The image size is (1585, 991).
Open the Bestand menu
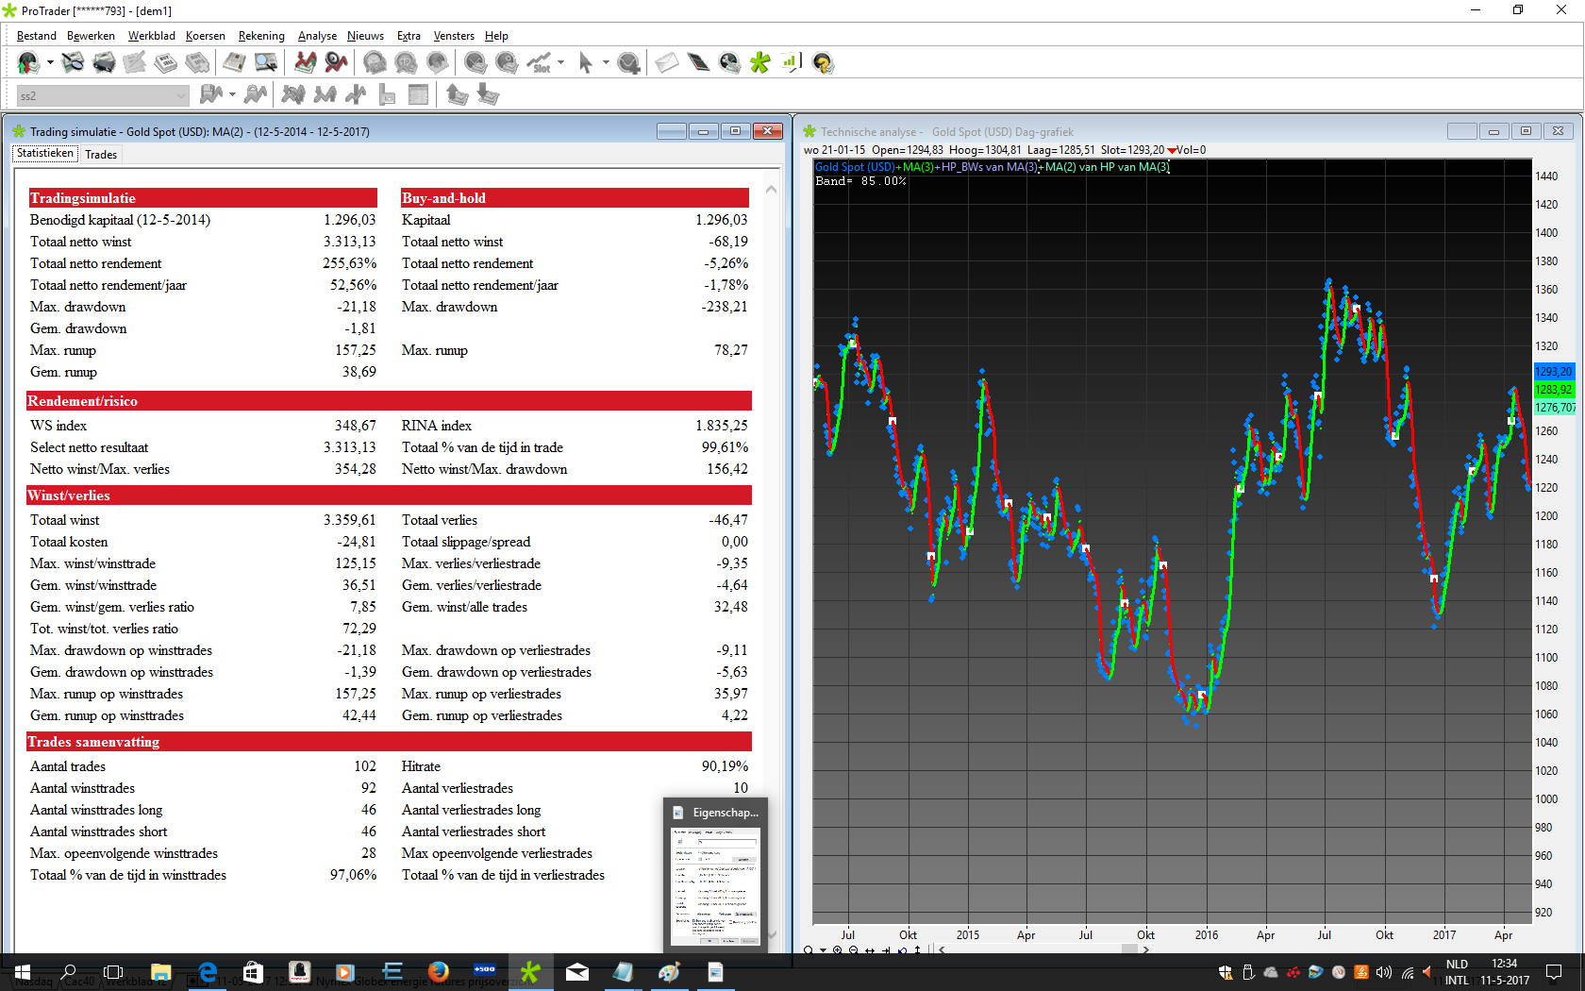coord(37,36)
